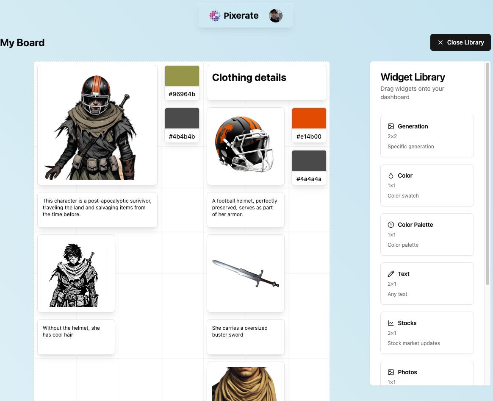The image size is (493, 401).
Task: Click the Photos widget title
Action: tap(407, 372)
